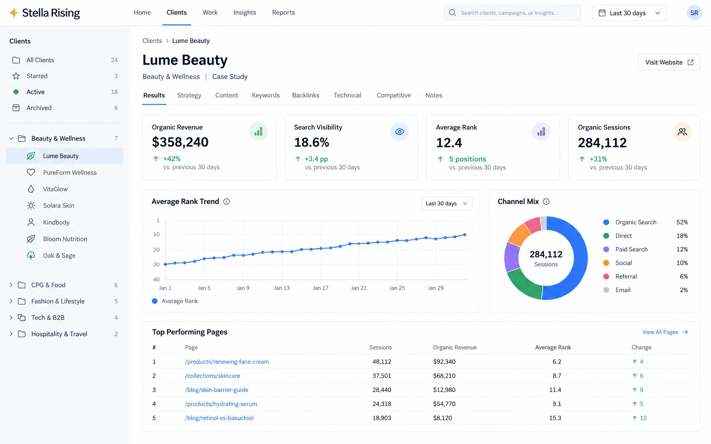711x444 pixels.
Task: Click the Organic Sessions users icon
Action: tap(682, 132)
